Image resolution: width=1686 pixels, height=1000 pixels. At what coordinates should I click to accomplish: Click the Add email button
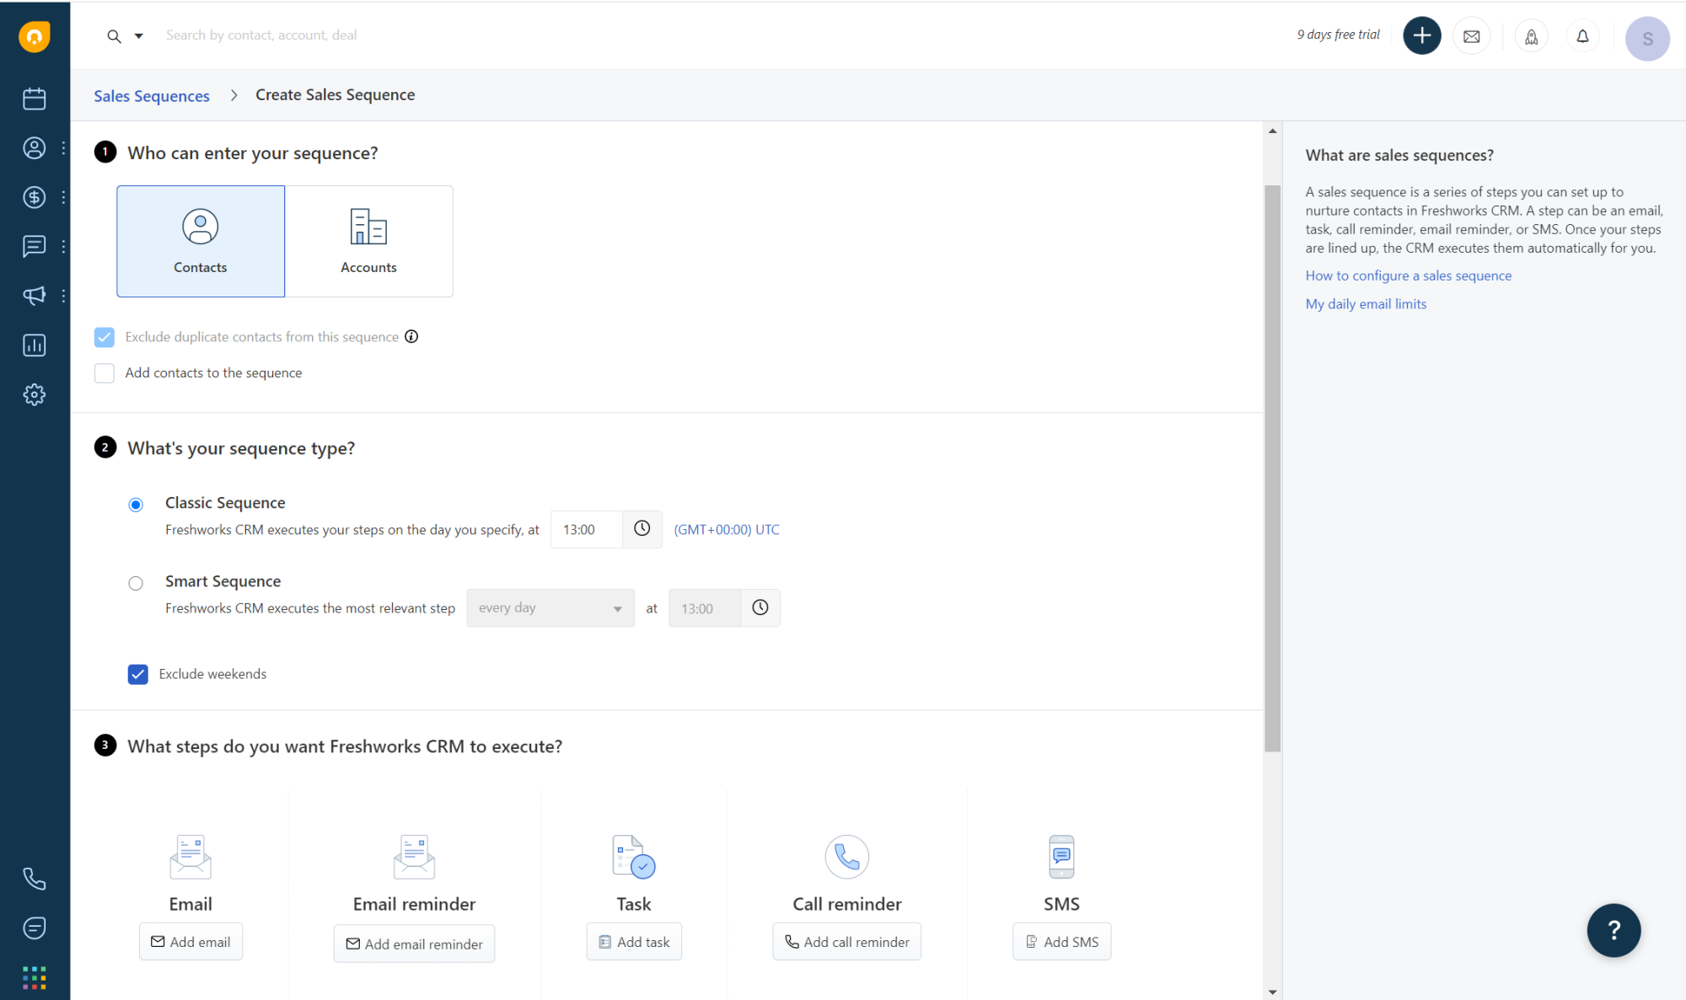pos(191,942)
